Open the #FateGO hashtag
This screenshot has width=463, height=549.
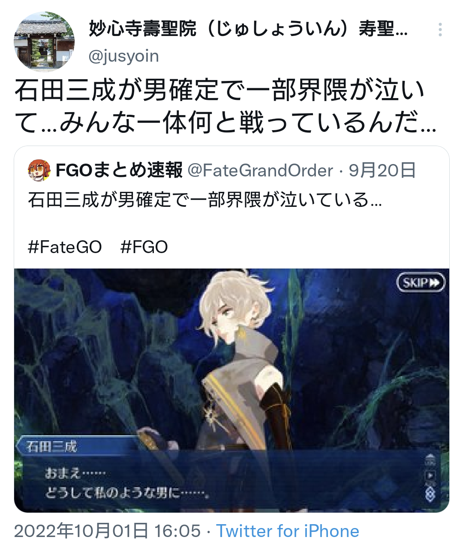pos(65,247)
